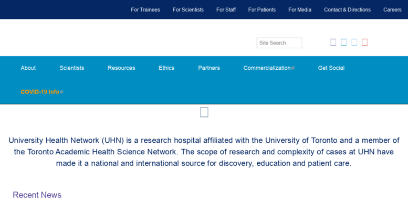
Task: Click the purple social media icon
Action: coord(333,42)
